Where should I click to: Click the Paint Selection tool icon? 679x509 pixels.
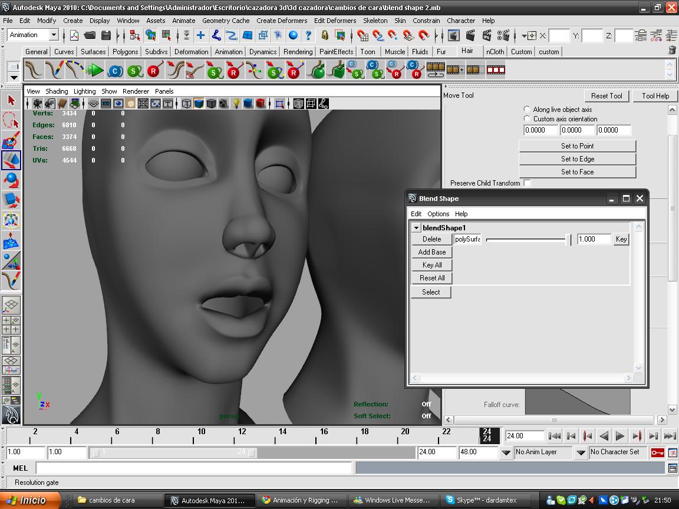click(x=11, y=141)
